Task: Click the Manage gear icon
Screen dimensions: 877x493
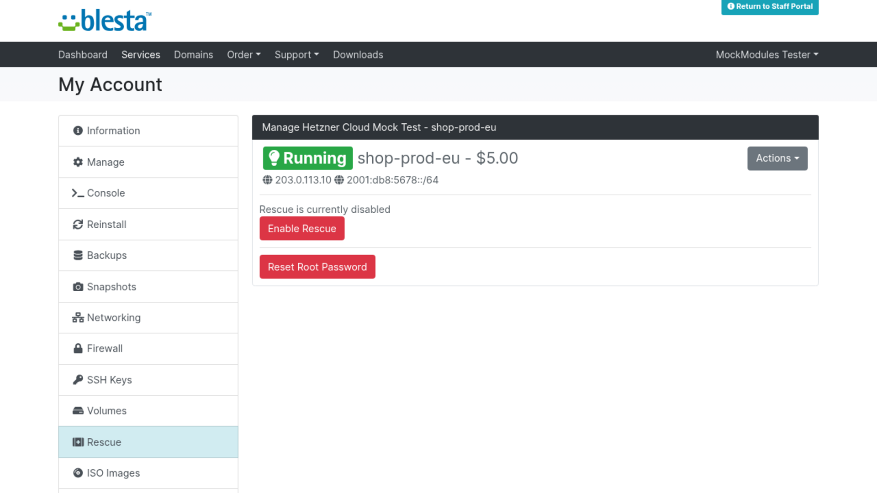Action: tap(78, 162)
